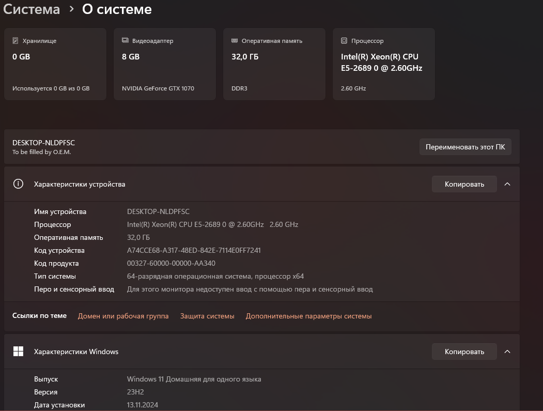Viewport: 543px width, 411px height.
Task: Click the Характеристики устройства section title
Action: [80, 184]
